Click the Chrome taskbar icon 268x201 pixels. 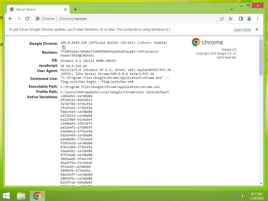pyautogui.click(x=37, y=196)
